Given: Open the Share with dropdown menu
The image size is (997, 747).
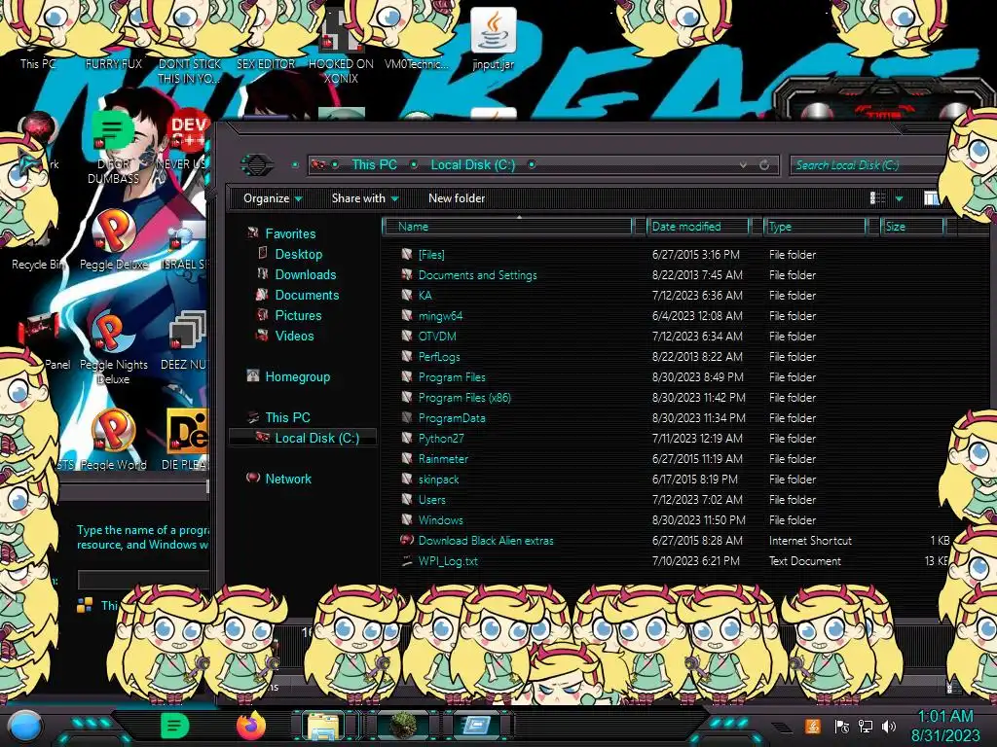Looking at the screenshot, I should [365, 198].
